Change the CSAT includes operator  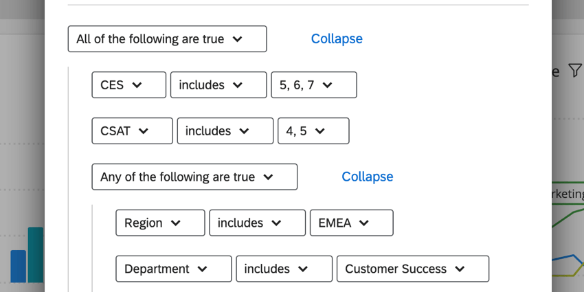pyautogui.click(x=225, y=131)
